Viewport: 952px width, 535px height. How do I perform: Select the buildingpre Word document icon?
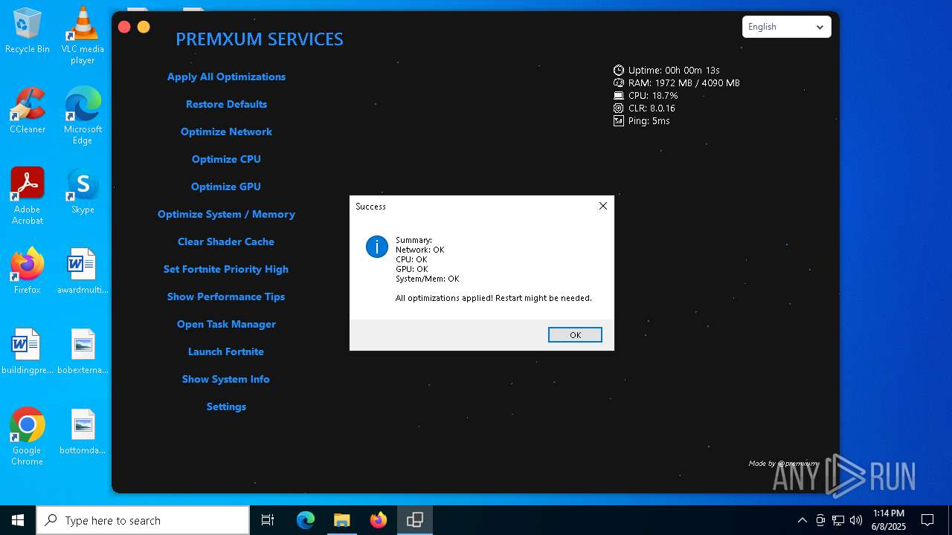click(27, 351)
